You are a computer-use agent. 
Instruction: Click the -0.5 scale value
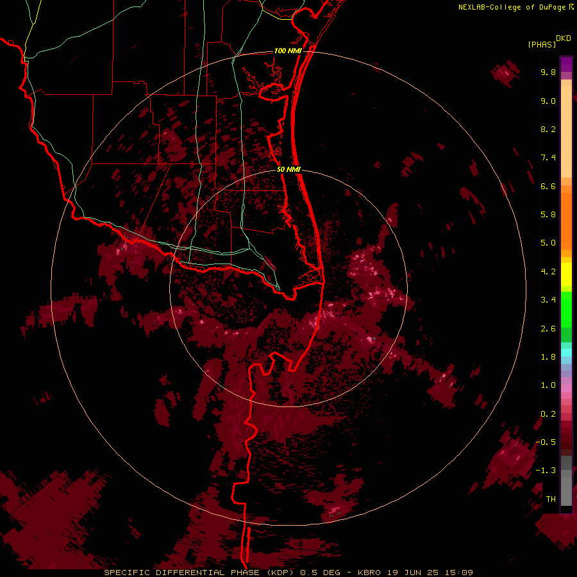[546, 442]
